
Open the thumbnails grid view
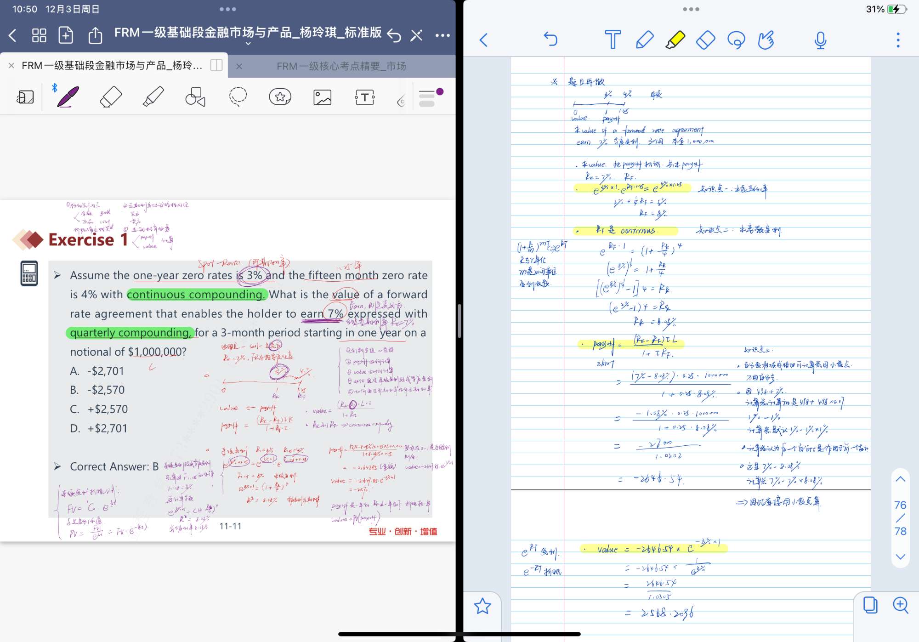click(x=39, y=35)
